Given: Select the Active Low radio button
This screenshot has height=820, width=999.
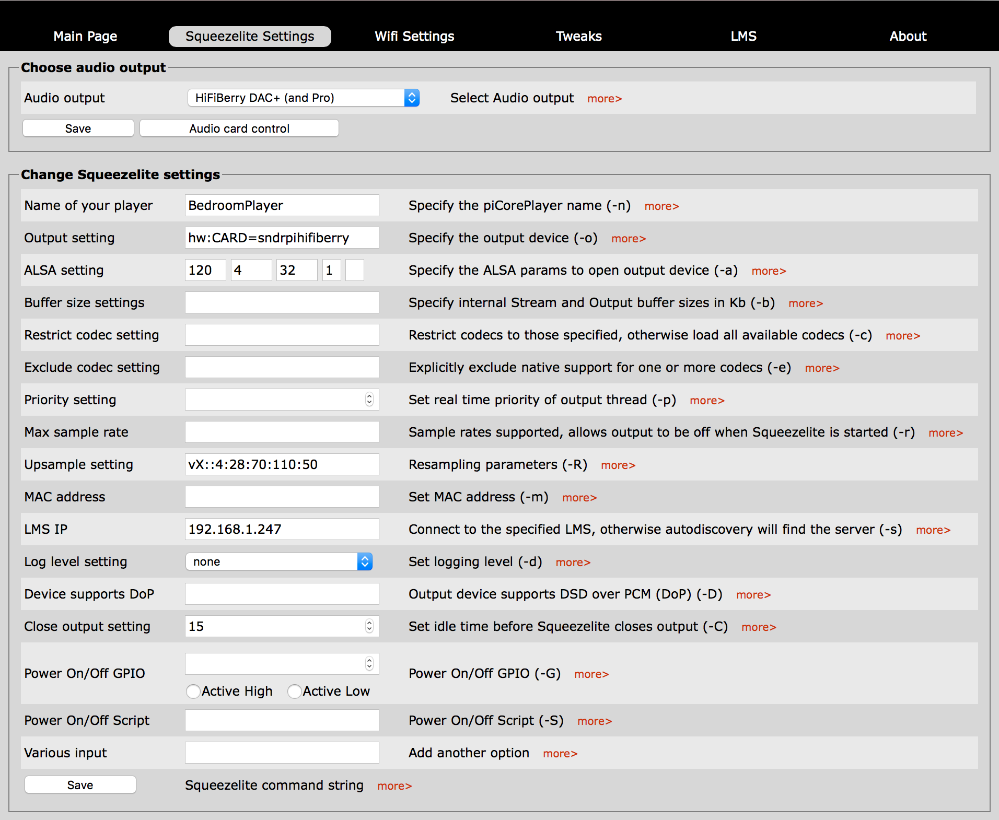Looking at the screenshot, I should point(295,691).
